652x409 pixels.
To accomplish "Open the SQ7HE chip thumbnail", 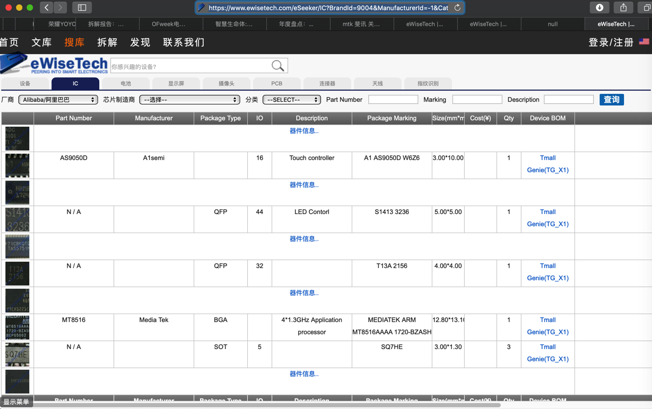I will pyautogui.click(x=18, y=354).
